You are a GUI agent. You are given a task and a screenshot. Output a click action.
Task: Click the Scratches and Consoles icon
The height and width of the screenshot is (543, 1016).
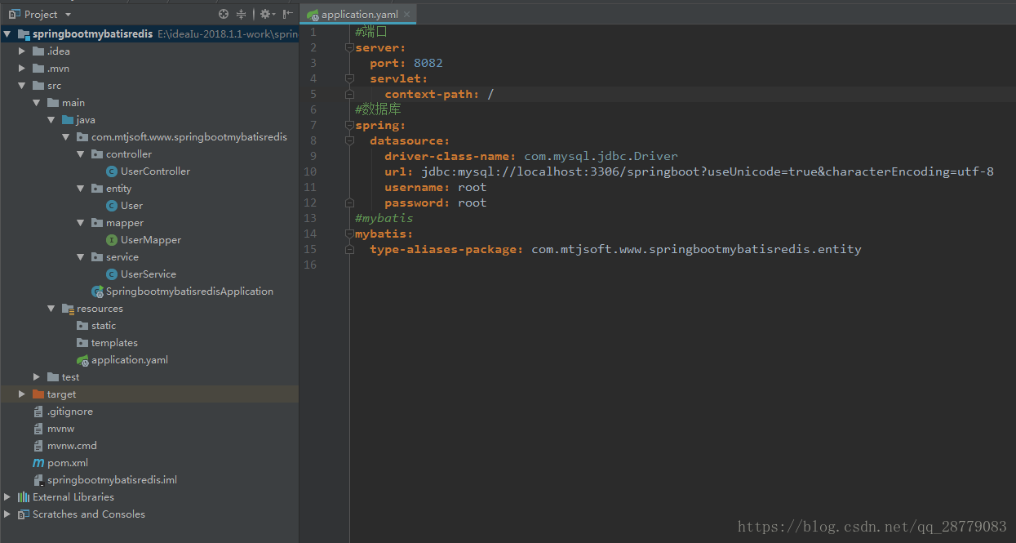pyautogui.click(x=24, y=514)
